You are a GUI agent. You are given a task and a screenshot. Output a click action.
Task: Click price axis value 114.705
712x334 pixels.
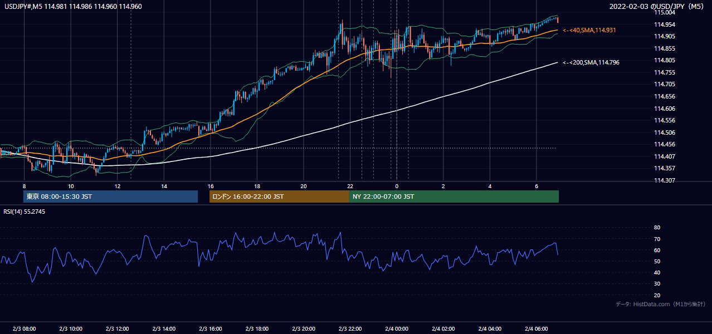(x=664, y=84)
